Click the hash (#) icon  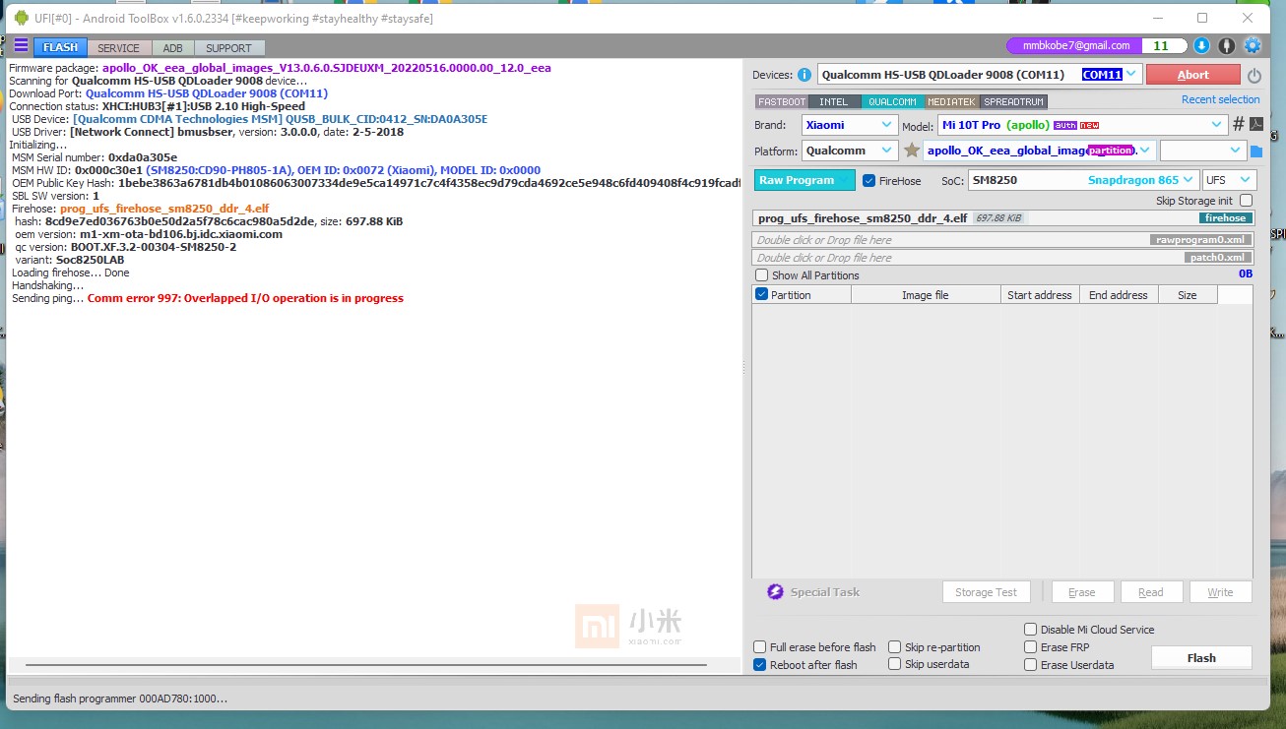(1239, 124)
